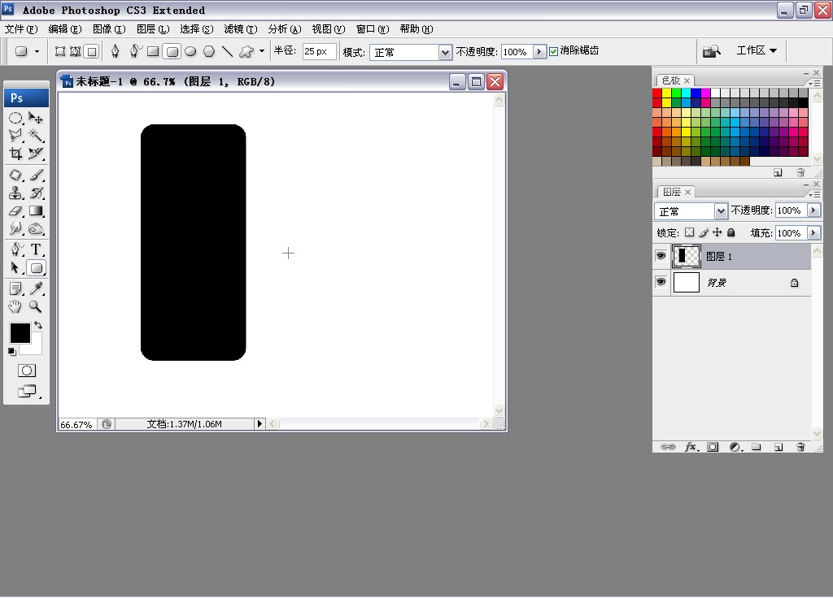This screenshot has height=598, width=833.
Task: Select the Smudge tool
Action: (x=15, y=228)
